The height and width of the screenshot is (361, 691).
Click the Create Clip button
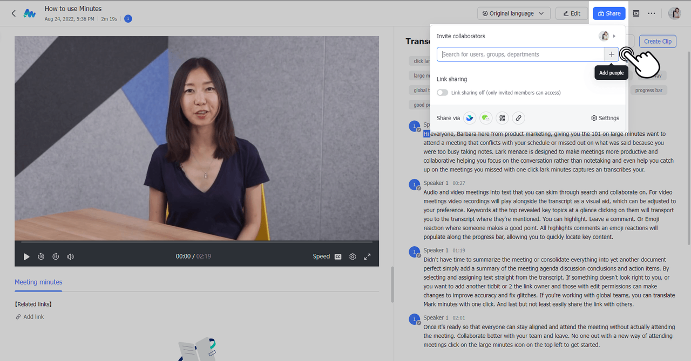[x=658, y=41]
